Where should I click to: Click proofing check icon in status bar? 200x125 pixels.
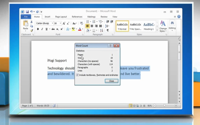tap(54, 105)
